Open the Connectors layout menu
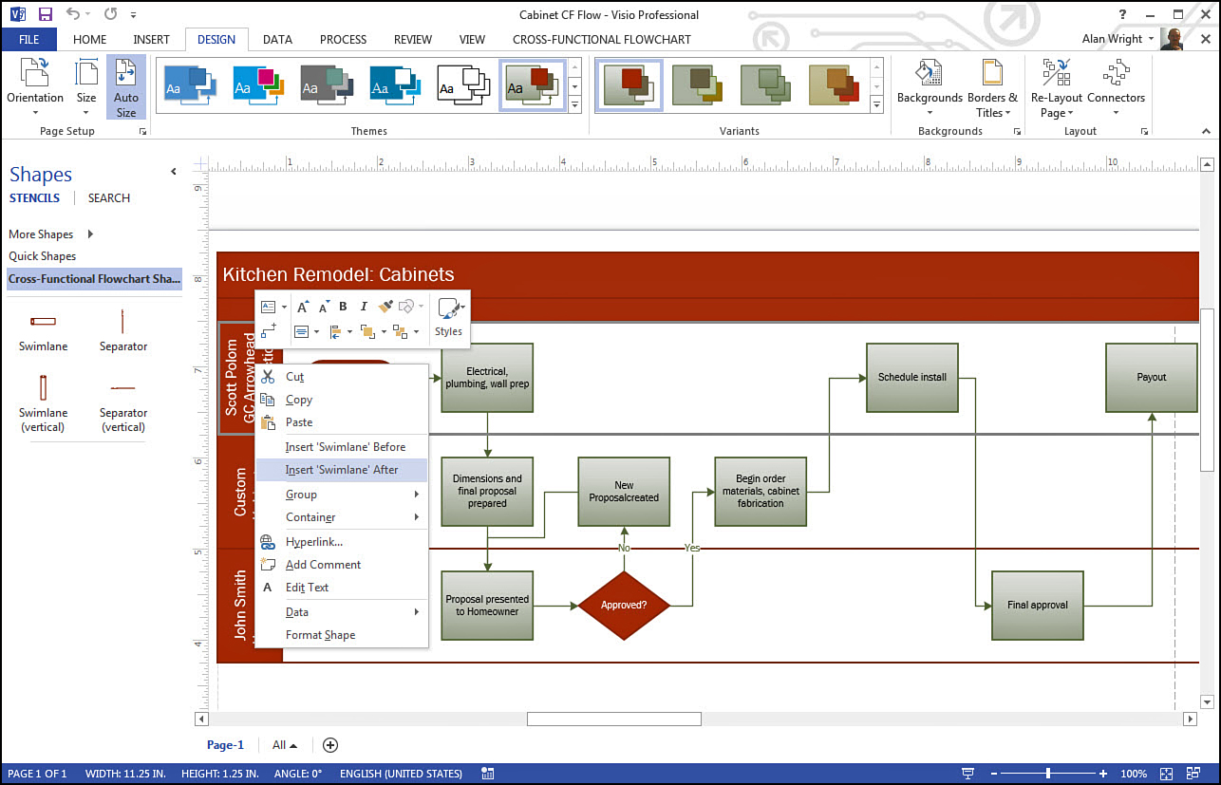The height and width of the screenshot is (785, 1221). (x=1116, y=87)
